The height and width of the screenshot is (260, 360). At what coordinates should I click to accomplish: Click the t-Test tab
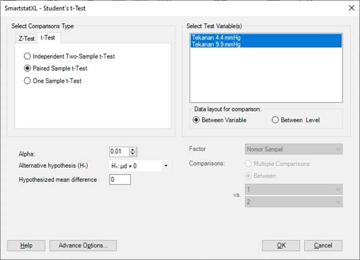tap(47, 38)
